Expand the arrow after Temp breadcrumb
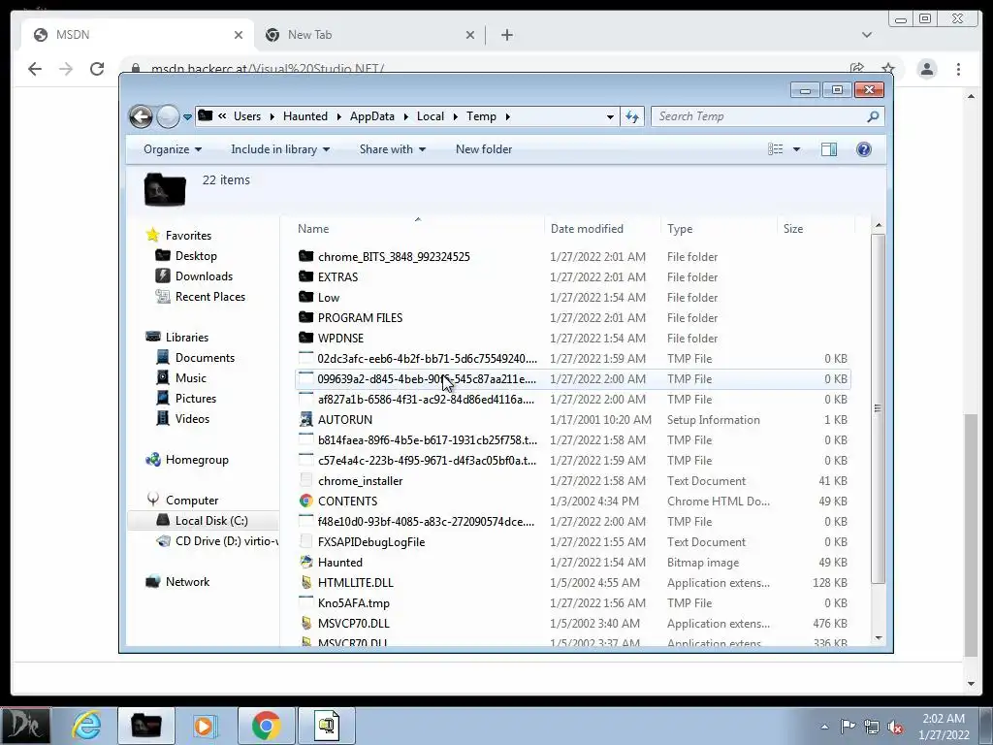Viewport: 993px width, 745px height. (x=508, y=116)
